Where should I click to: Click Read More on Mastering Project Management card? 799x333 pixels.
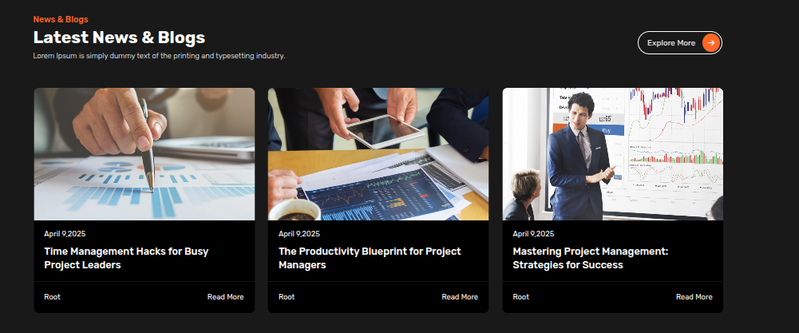(694, 297)
